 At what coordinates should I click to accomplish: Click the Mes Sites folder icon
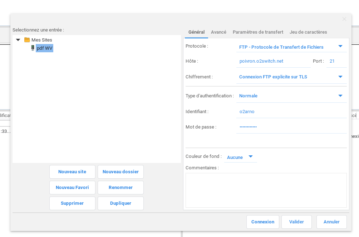[x=27, y=40]
